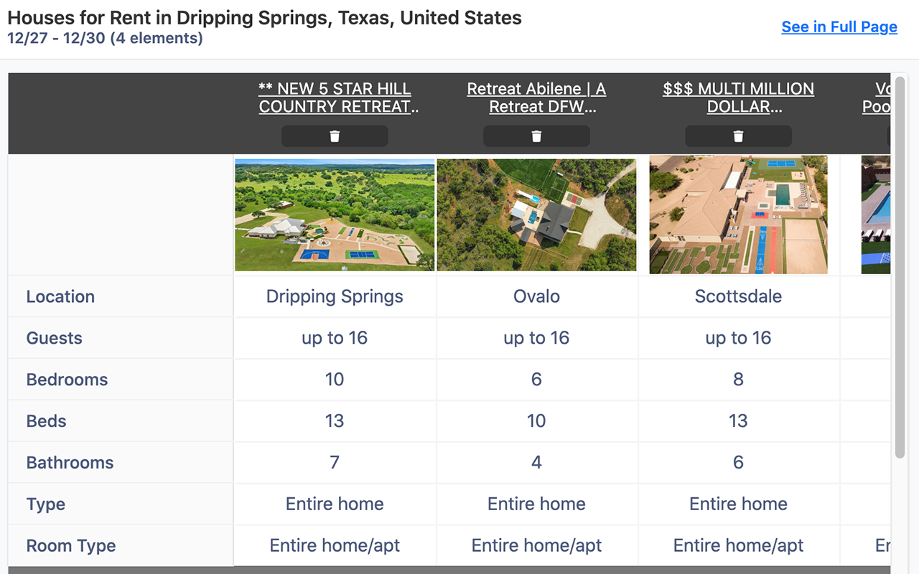919x574 pixels.
Task: Delete the NEW 5 STAR HILL COUNTRY listing
Action: [x=335, y=136]
